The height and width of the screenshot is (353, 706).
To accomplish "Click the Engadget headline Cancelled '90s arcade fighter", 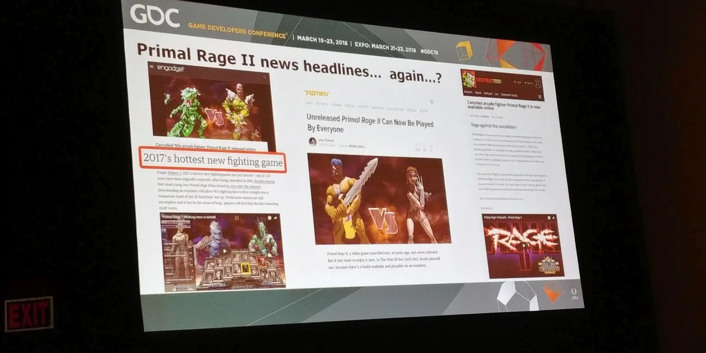I will (x=205, y=147).
